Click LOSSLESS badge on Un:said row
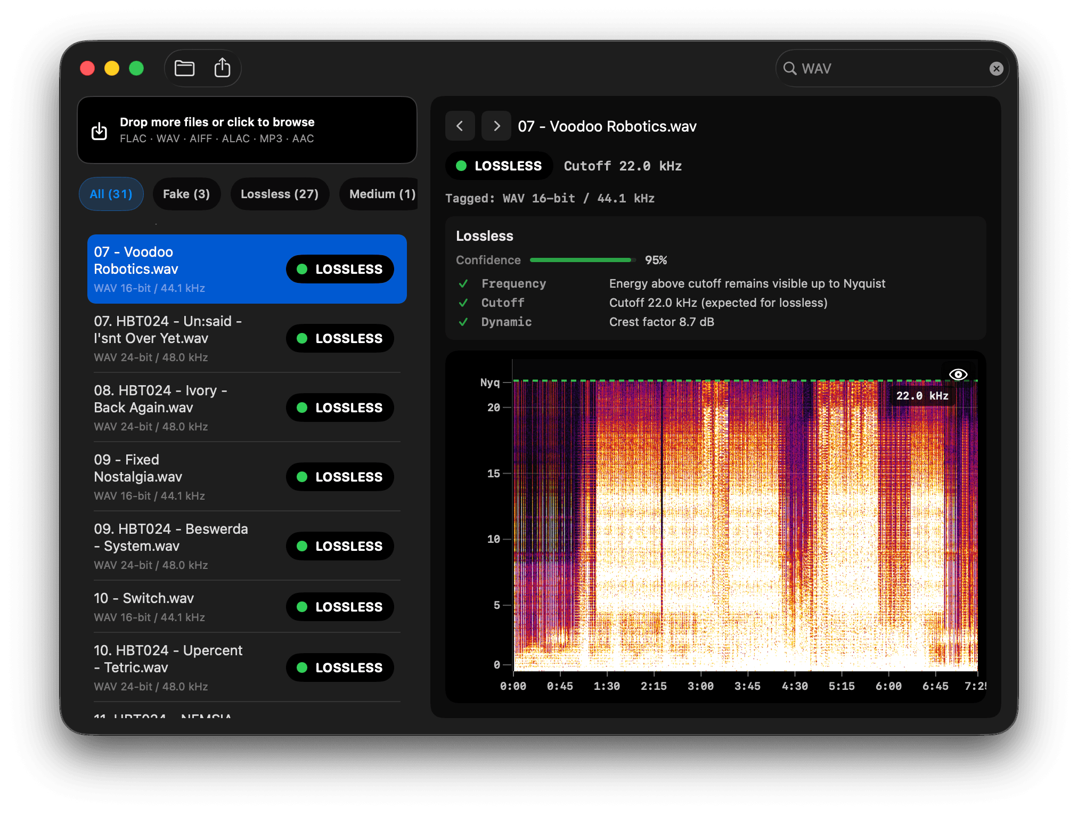1078x814 pixels. click(340, 338)
